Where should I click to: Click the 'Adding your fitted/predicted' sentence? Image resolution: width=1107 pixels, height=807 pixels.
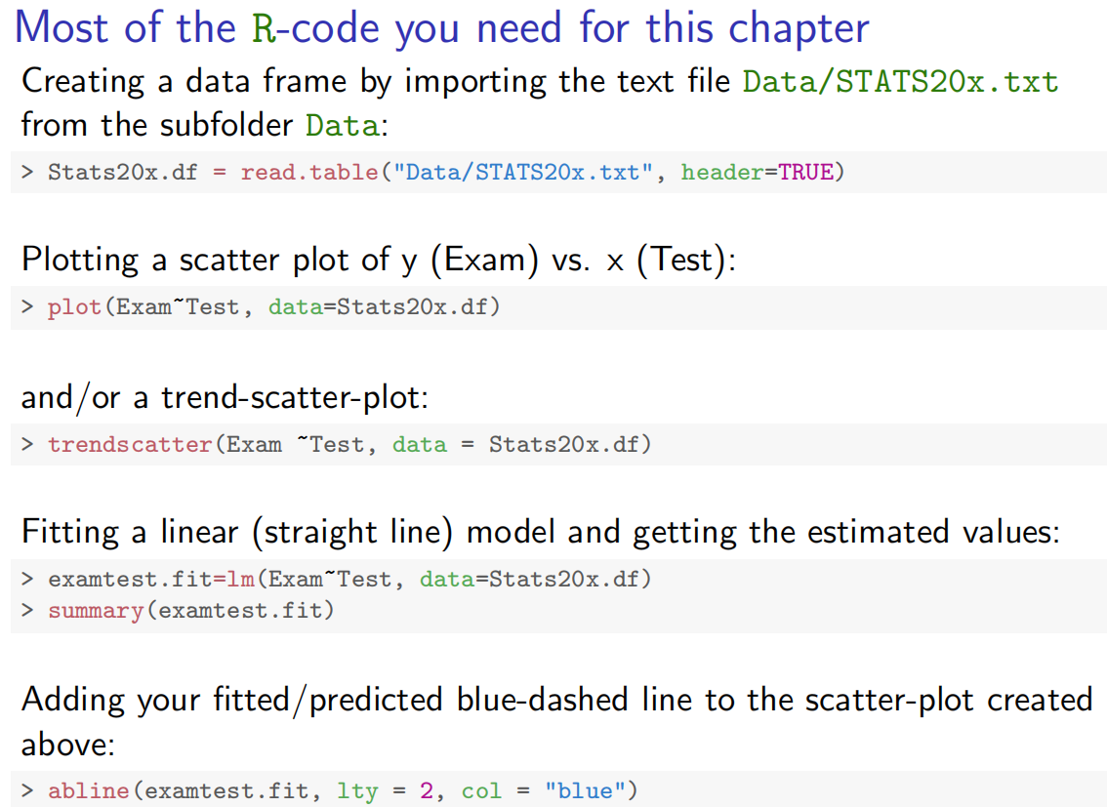[x=556, y=701]
